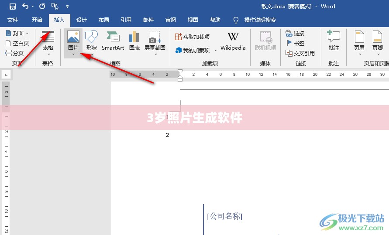Image resolution: width=389 pixels, height=235 pixels.
Task: Open the 文件 tab
Action: pos(12,20)
